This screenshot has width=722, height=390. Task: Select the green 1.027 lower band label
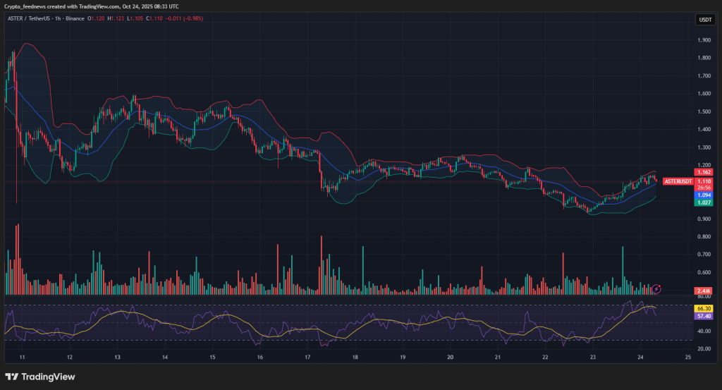(x=703, y=203)
